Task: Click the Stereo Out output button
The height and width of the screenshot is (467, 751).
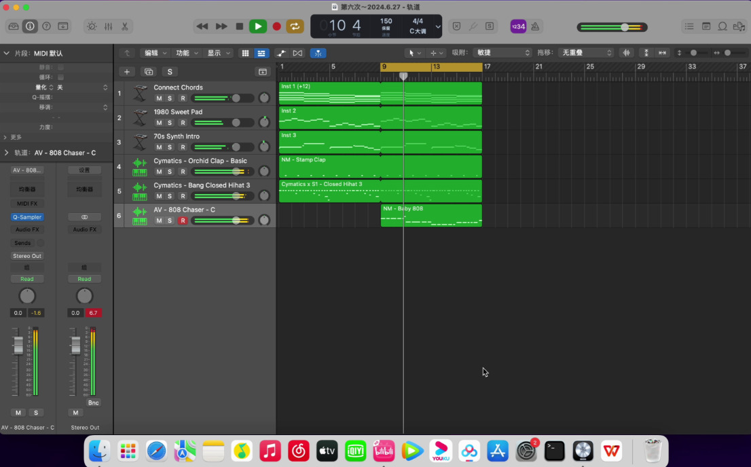Action: point(27,256)
